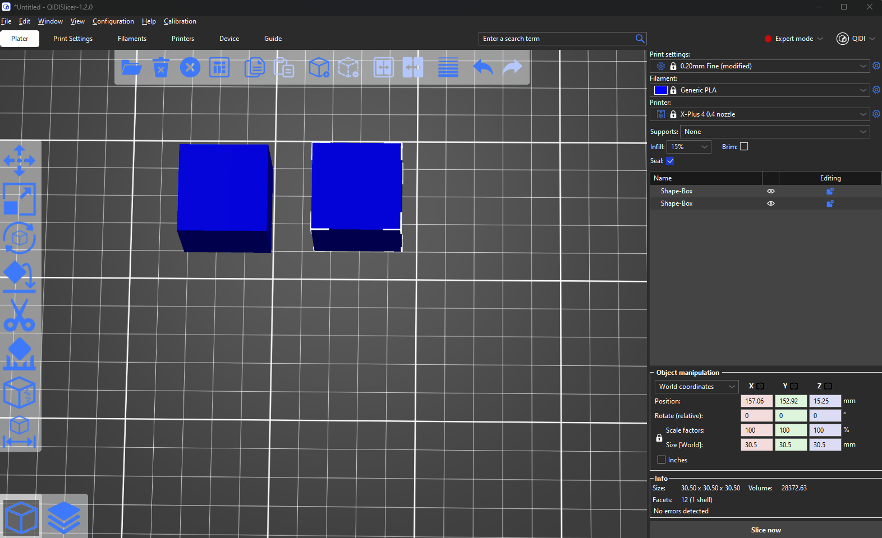The image size is (882, 538).
Task: Open the Calibration menu
Action: point(180,21)
